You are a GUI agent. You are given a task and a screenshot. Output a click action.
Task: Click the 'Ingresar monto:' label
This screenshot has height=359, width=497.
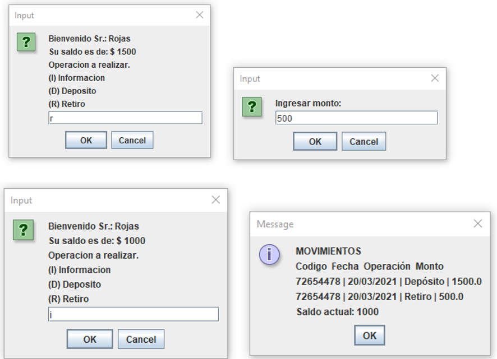(308, 103)
